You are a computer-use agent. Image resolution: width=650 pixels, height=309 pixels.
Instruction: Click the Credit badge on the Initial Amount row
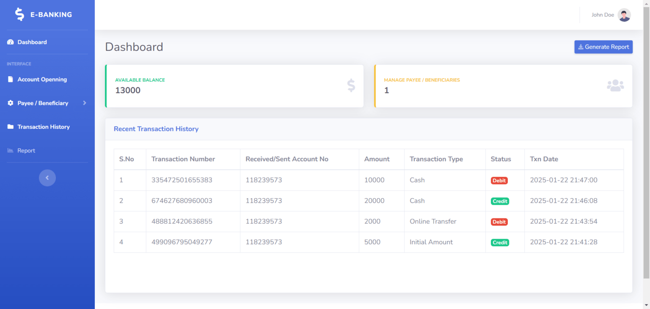click(x=500, y=242)
